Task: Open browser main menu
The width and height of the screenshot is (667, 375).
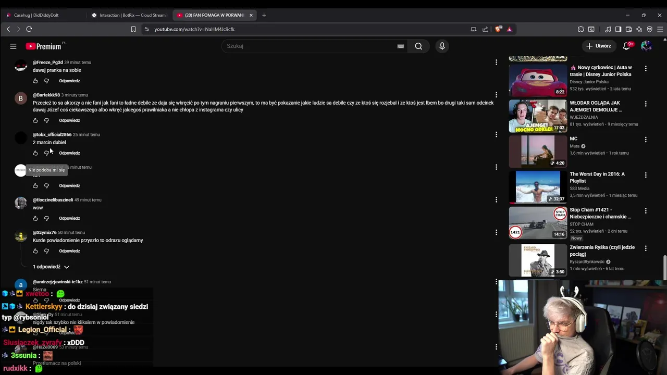Action: [x=660, y=29]
